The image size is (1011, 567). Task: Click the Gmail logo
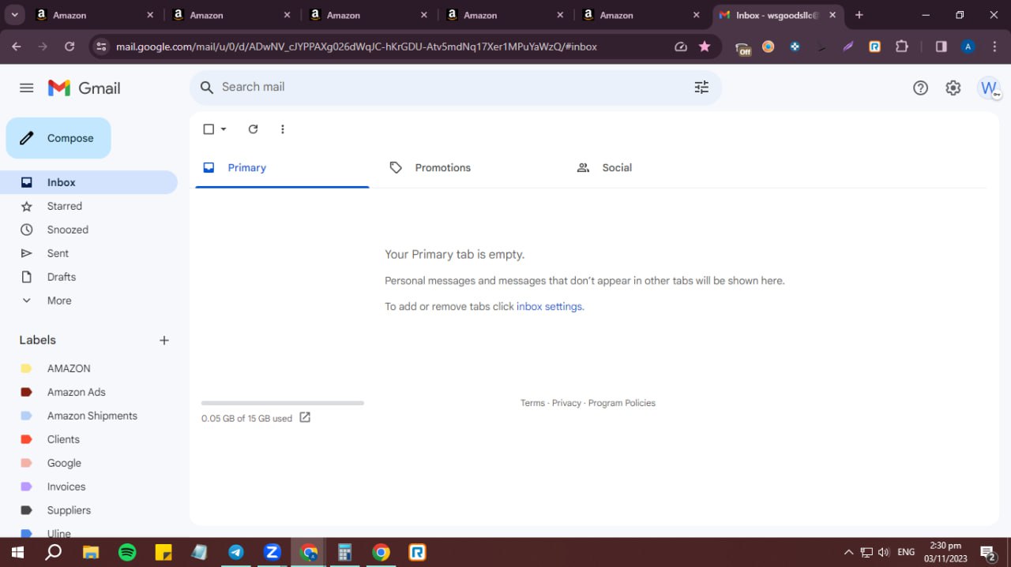coord(84,88)
